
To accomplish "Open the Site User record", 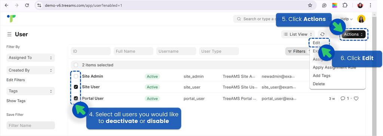I will [91, 87].
